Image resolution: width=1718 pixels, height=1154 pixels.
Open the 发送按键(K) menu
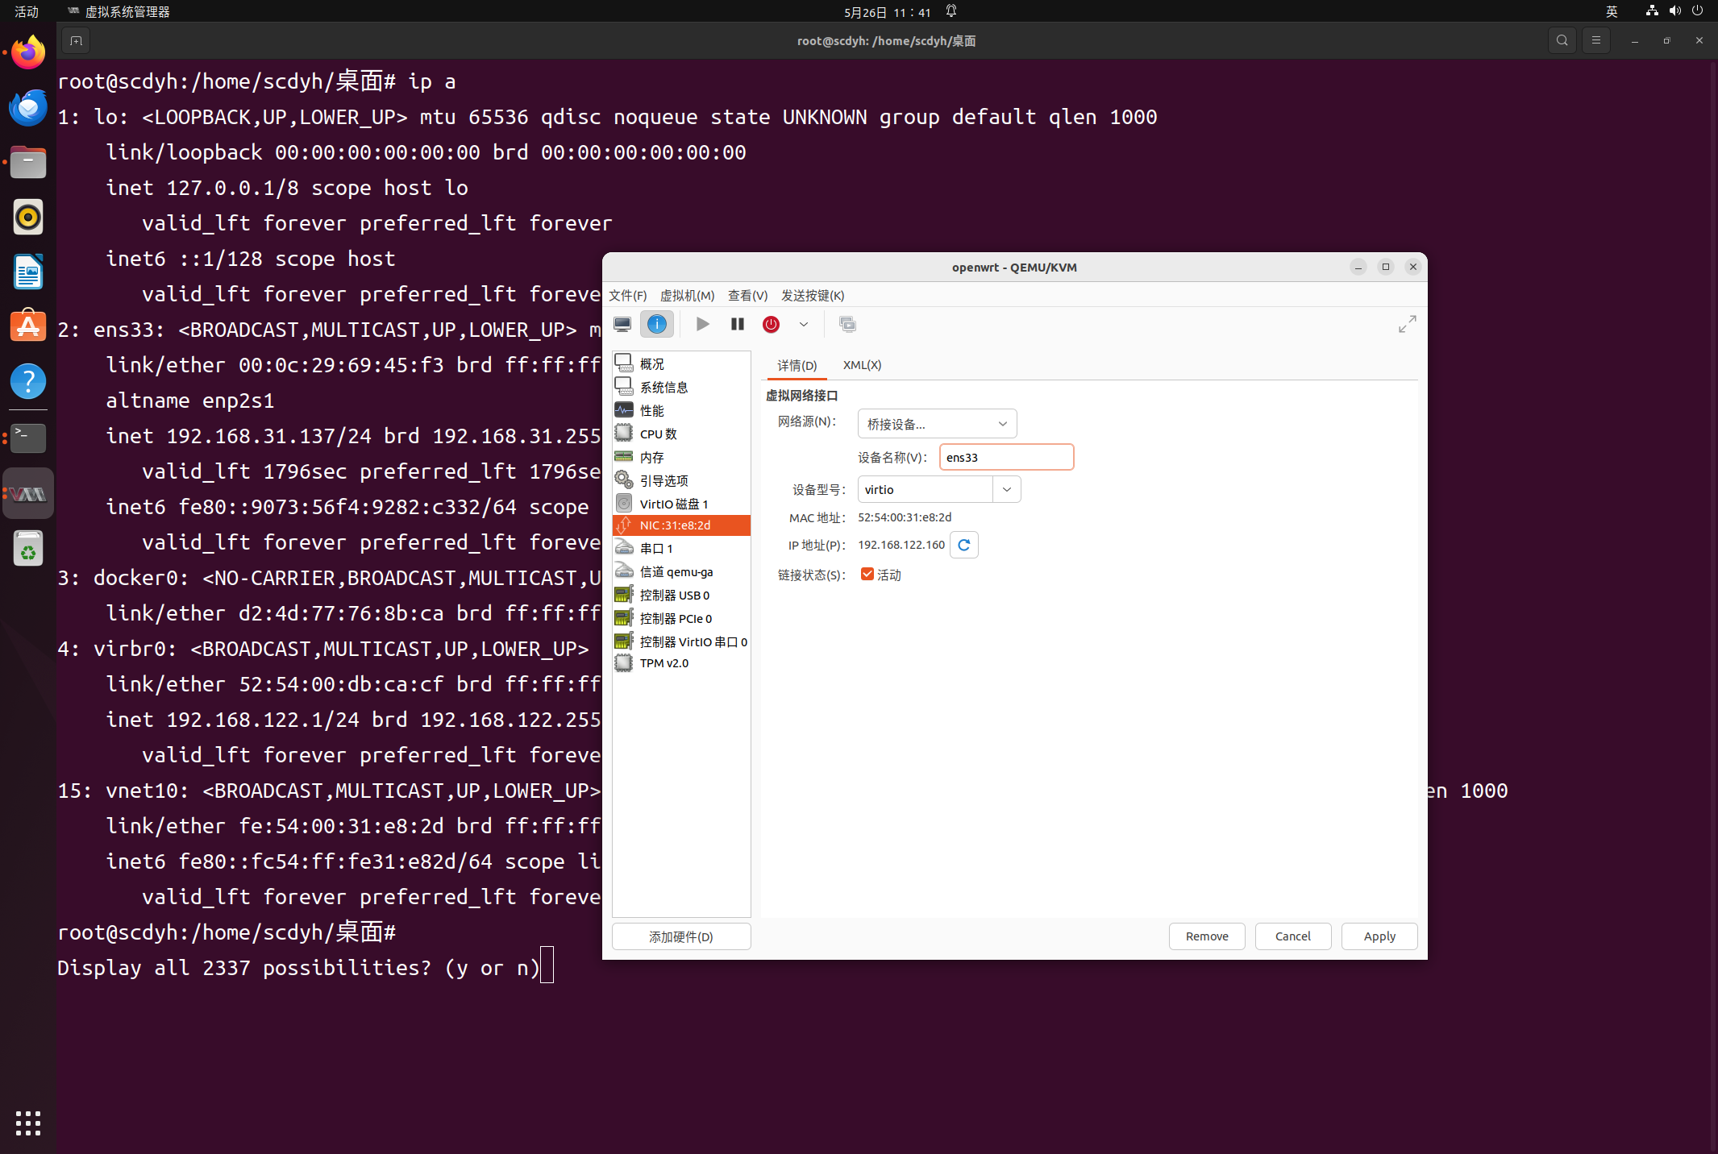click(813, 296)
